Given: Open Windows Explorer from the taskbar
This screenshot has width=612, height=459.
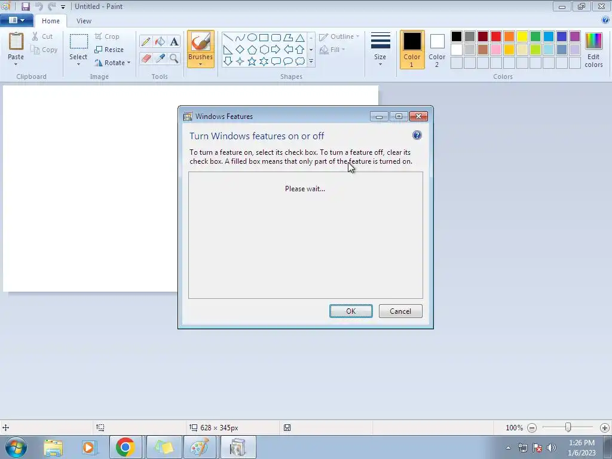Looking at the screenshot, I should [53, 447].
